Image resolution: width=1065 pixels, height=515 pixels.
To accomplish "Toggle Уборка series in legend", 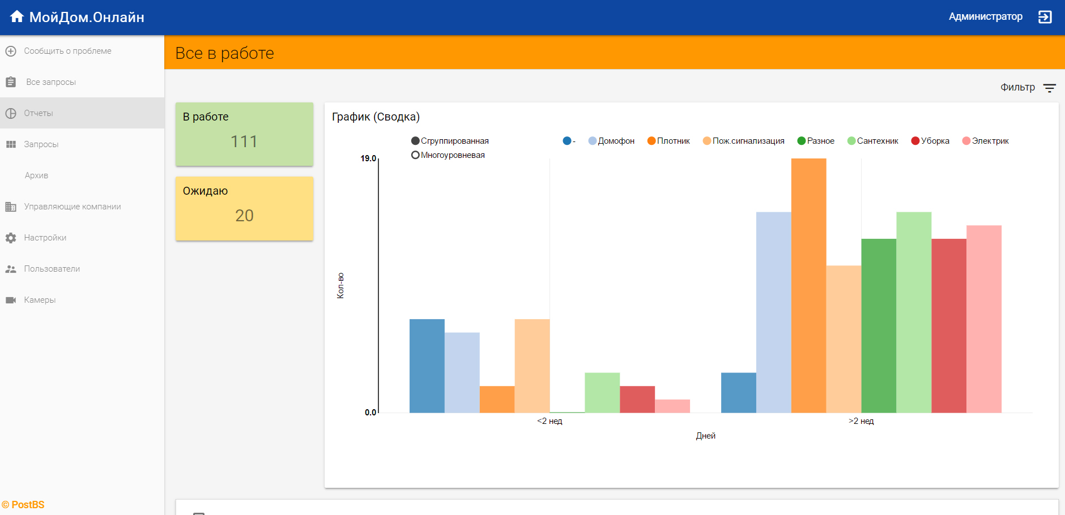I will (930, 141).
